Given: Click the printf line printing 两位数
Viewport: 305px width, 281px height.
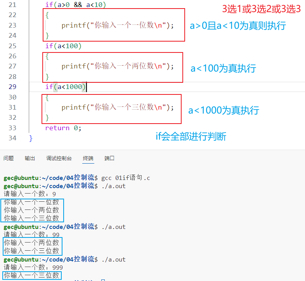Looking at the screenshot, I should 117,66.
